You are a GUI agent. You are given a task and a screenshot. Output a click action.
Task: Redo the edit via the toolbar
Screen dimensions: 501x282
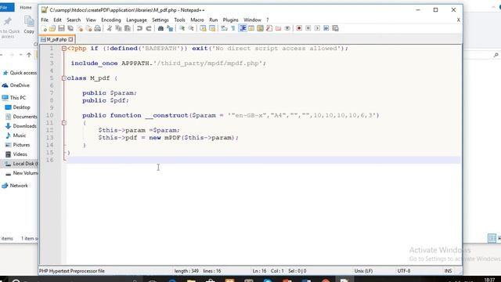(149, 28)
